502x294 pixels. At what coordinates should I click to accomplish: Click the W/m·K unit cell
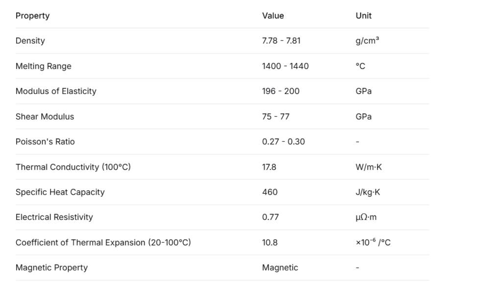[x=369, y=167]
